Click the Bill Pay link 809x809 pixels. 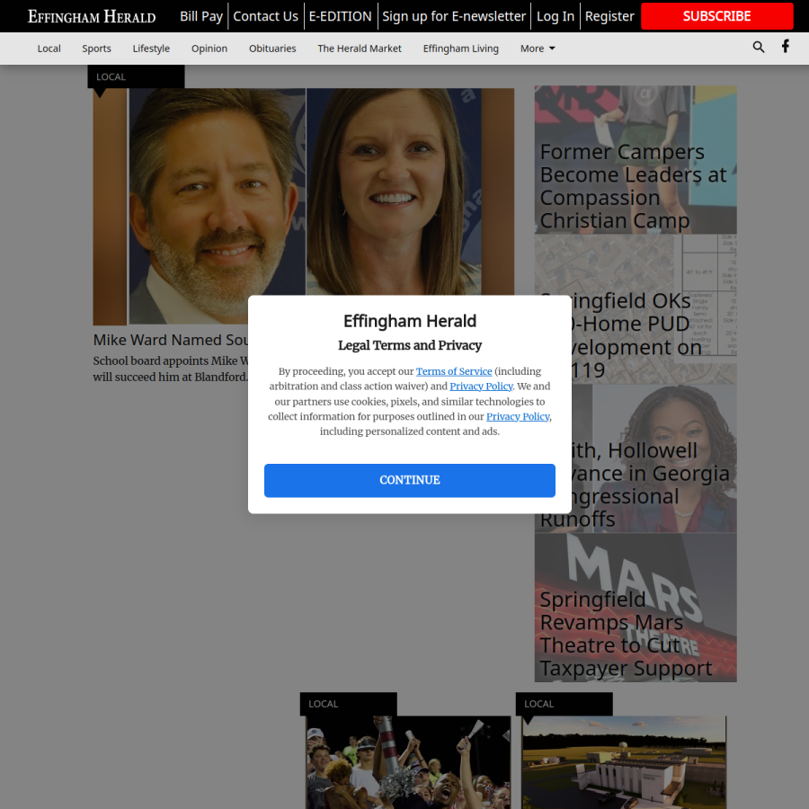click(201, 16)
